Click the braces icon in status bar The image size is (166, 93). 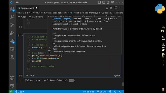(120, 92)
